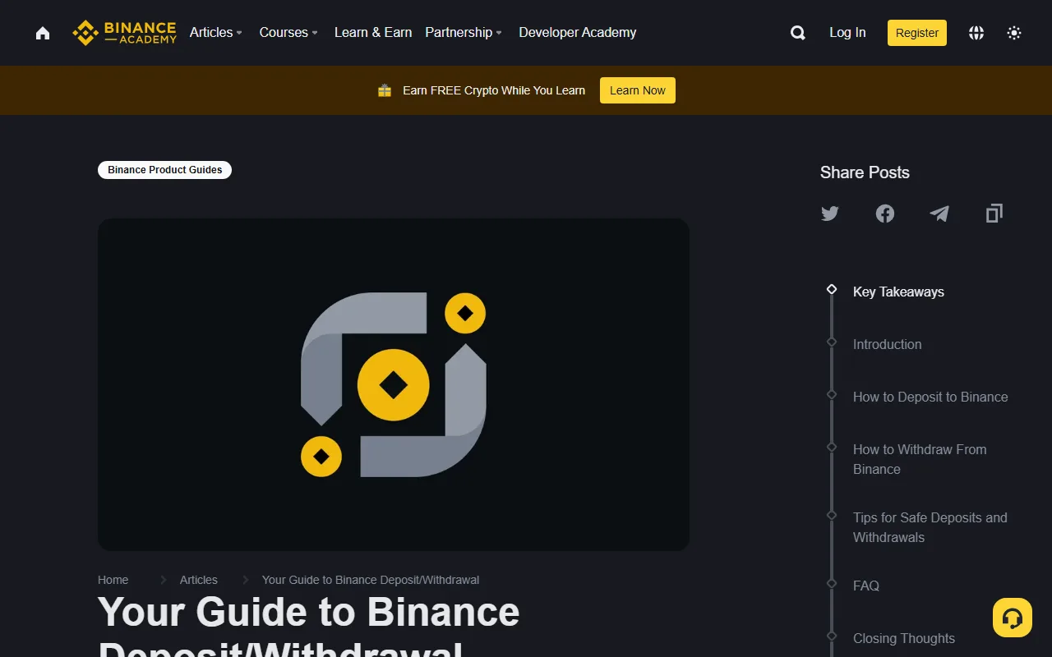This screenshot has width=1052, height=657.
Task: Toggle the light/dark theme sun icon
Action: (x=1014, y=33)
